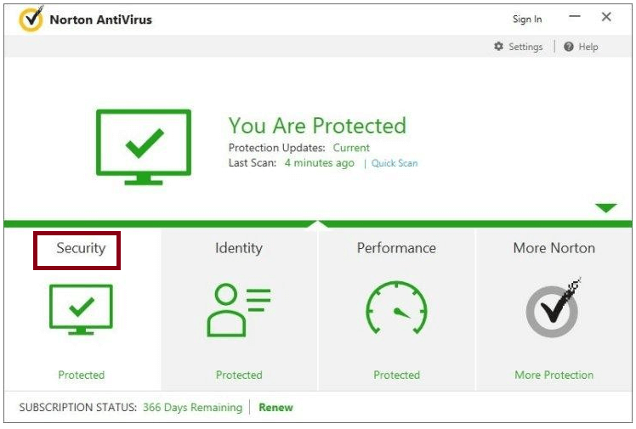Open the More Norton tab
The width and height of the screenshot is (636, 429).
click(x=554, y=248)
